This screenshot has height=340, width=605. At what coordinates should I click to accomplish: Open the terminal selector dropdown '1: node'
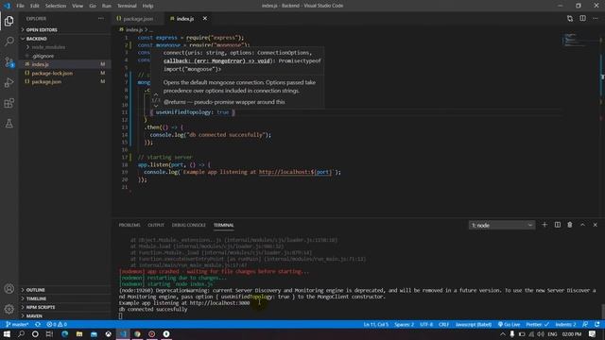(x=502, y=225)
